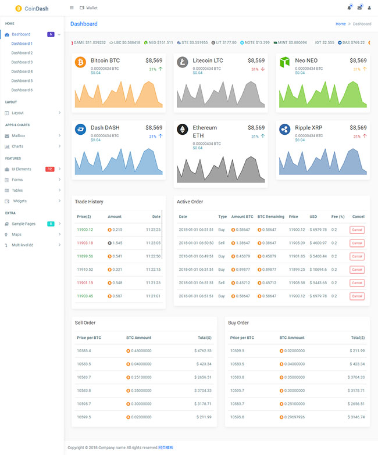
Task: Click the hamburger menu toggle icon
Action: click(72, 8)
